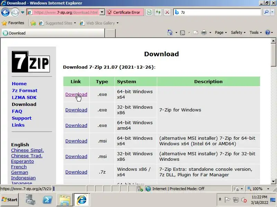This screenshot has height=207, width=277.
Task: Stop loading with the red X icon
Action: [167, 12]
